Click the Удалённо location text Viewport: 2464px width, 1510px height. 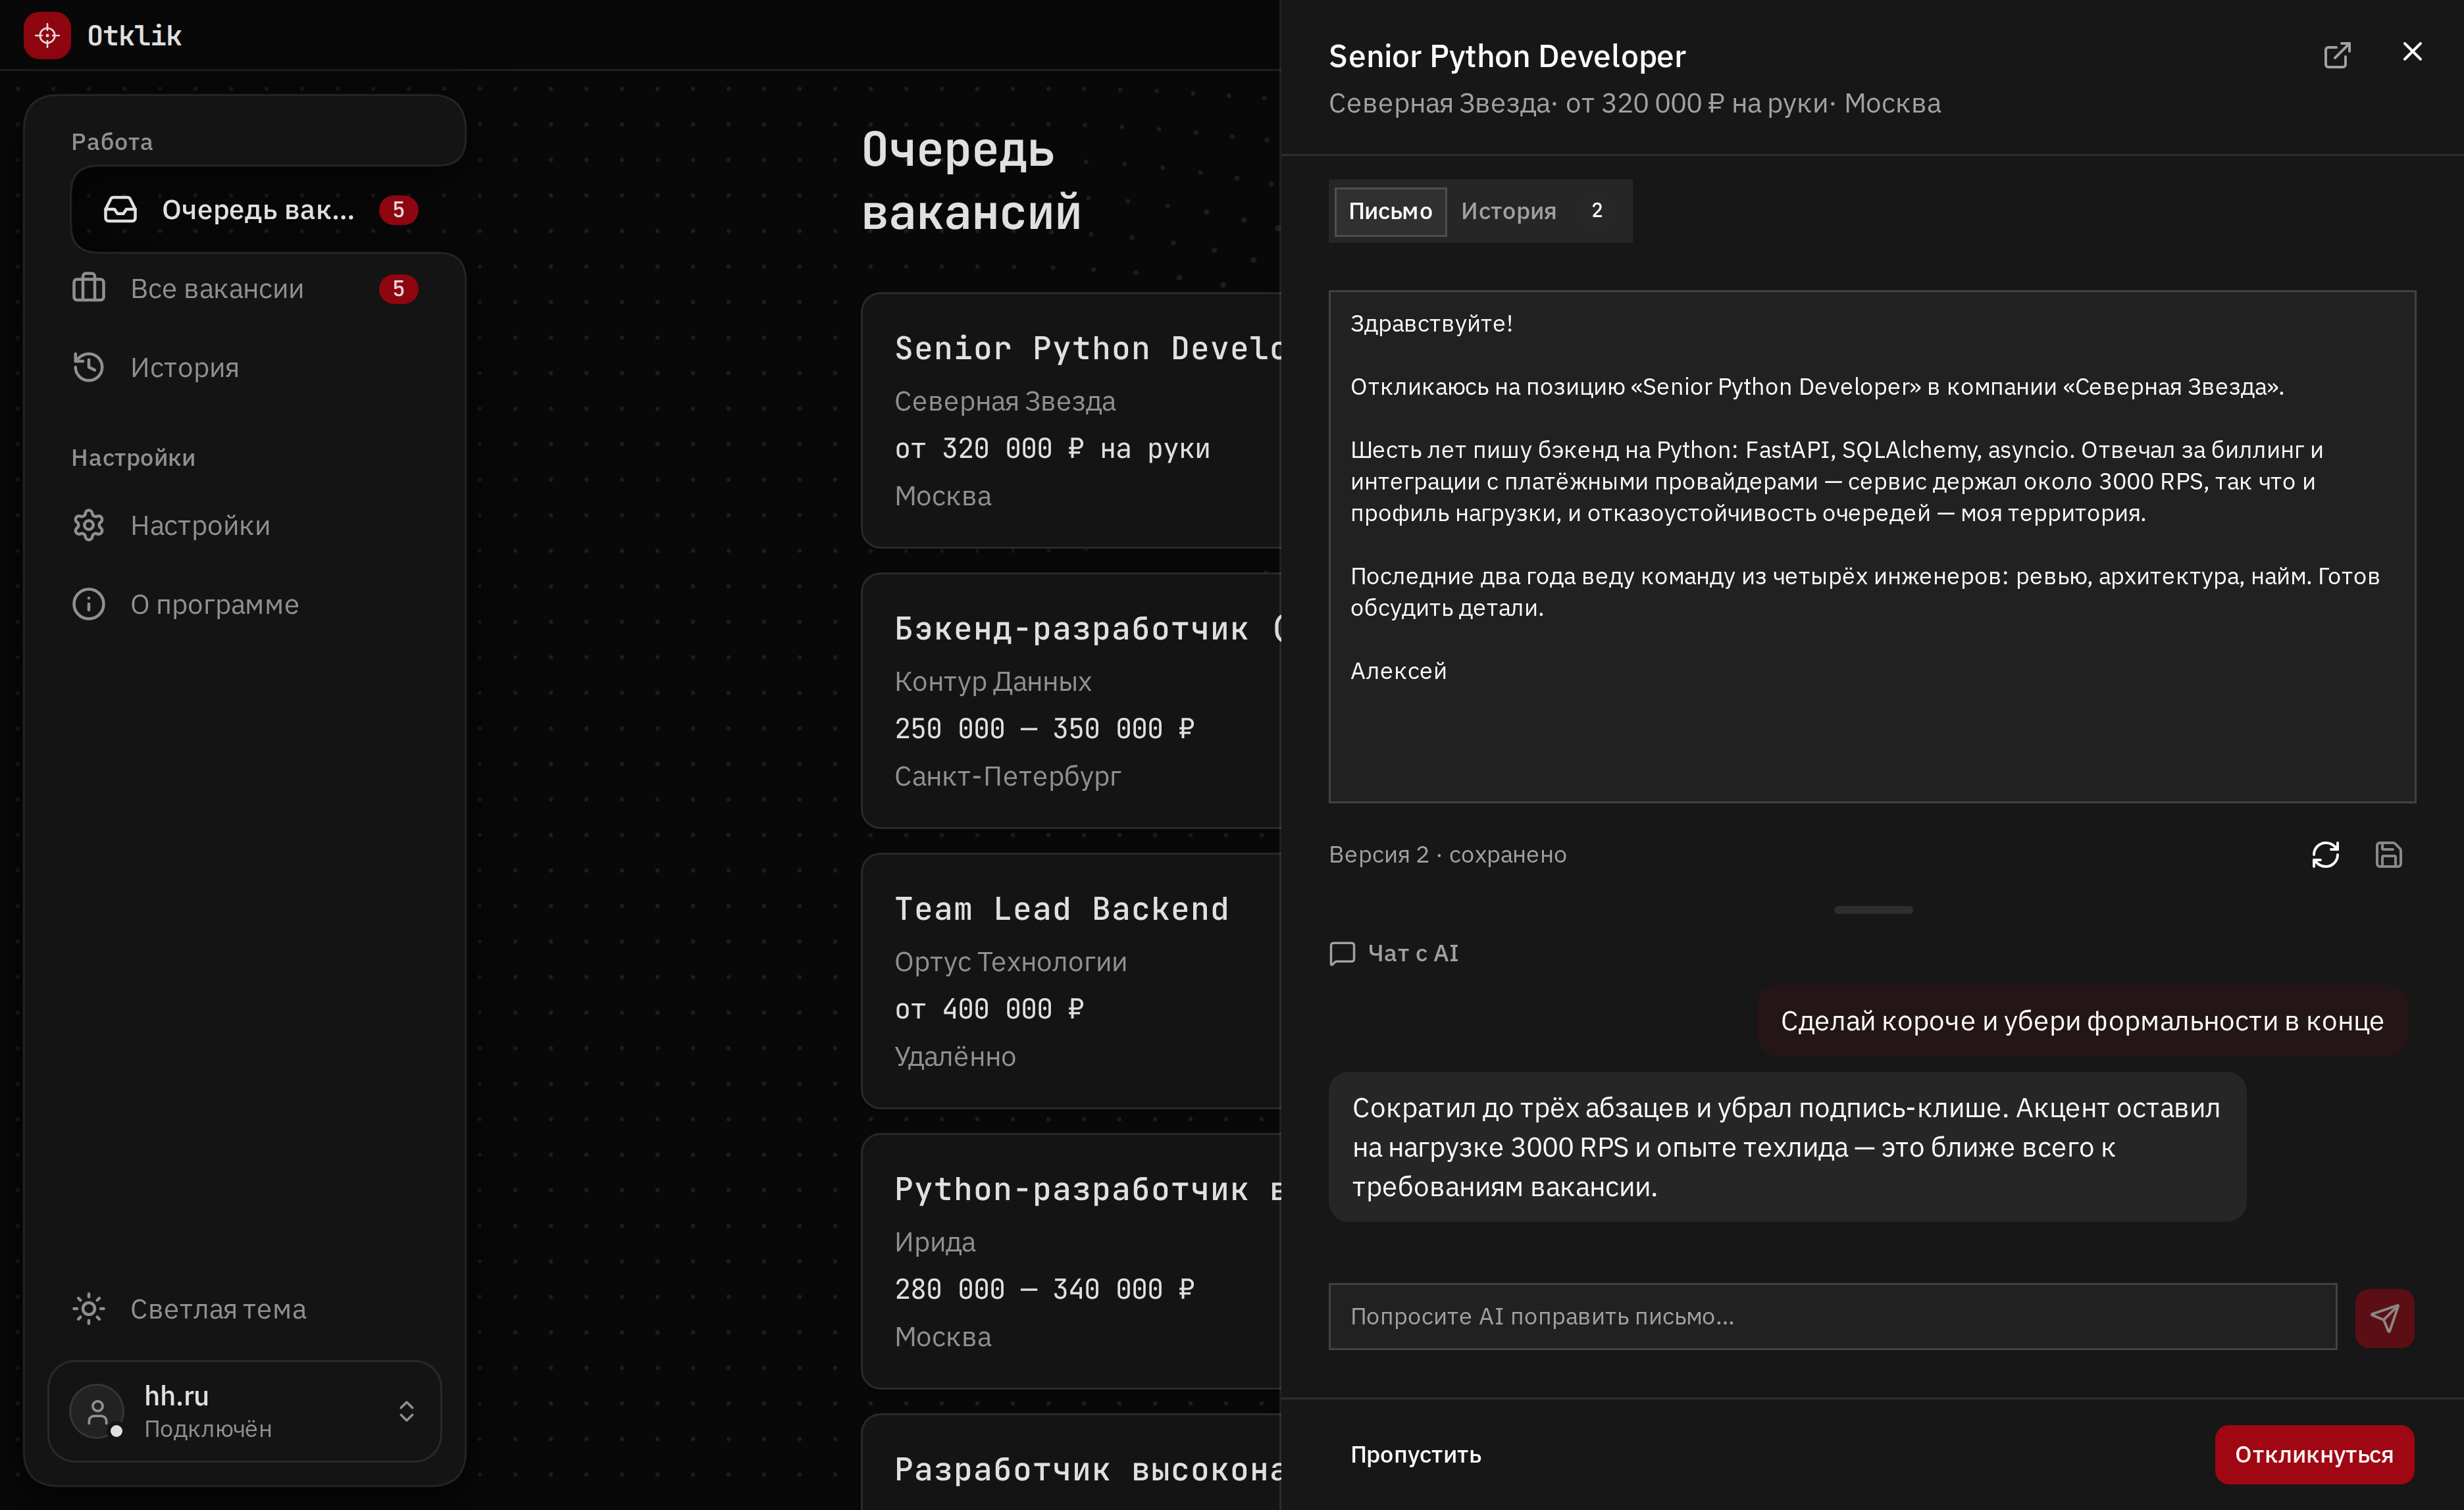(955, 1056)
